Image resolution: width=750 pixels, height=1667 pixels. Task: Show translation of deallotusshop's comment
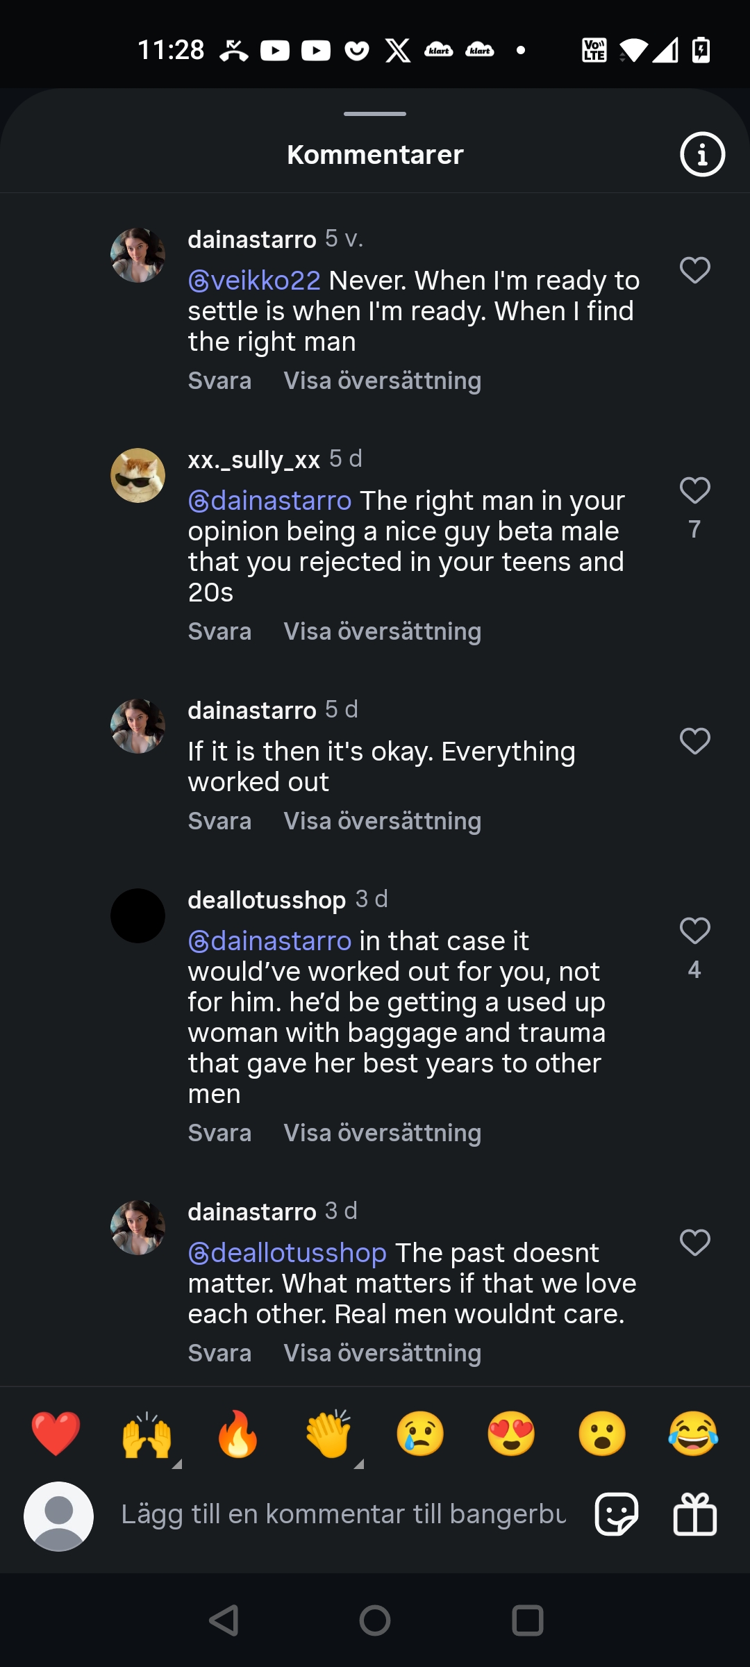point(382,1133)
